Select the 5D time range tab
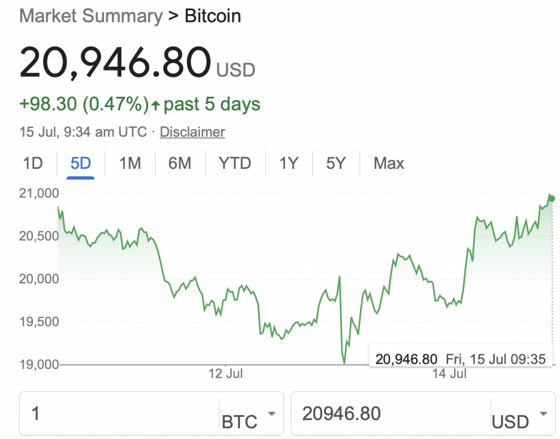The height and width of the screenshot is (439, 560). [81, 163]
